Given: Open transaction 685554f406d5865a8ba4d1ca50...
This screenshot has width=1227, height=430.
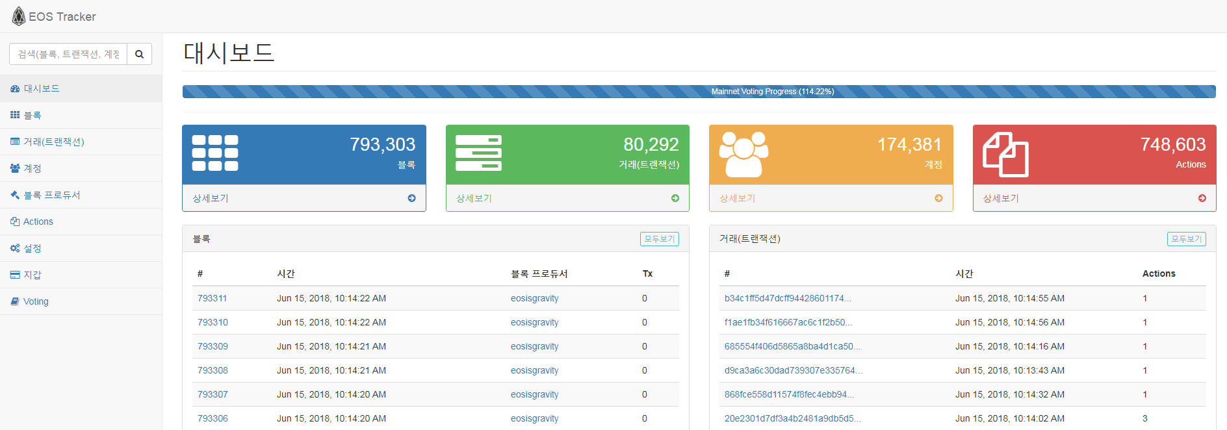Looking at the screenshot, I should click(x=792, y=346).
